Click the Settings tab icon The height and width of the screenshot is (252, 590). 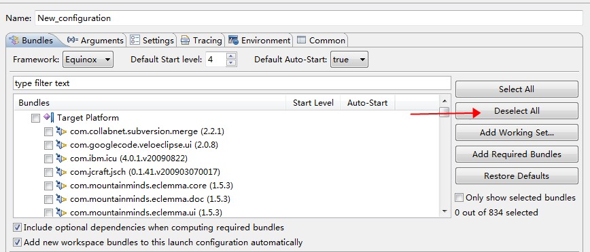135,40
